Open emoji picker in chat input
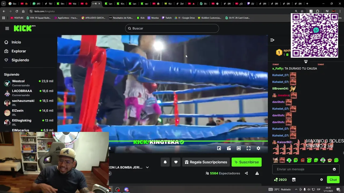344x193 pixels. pyautogui.click(x=334, y=169)
